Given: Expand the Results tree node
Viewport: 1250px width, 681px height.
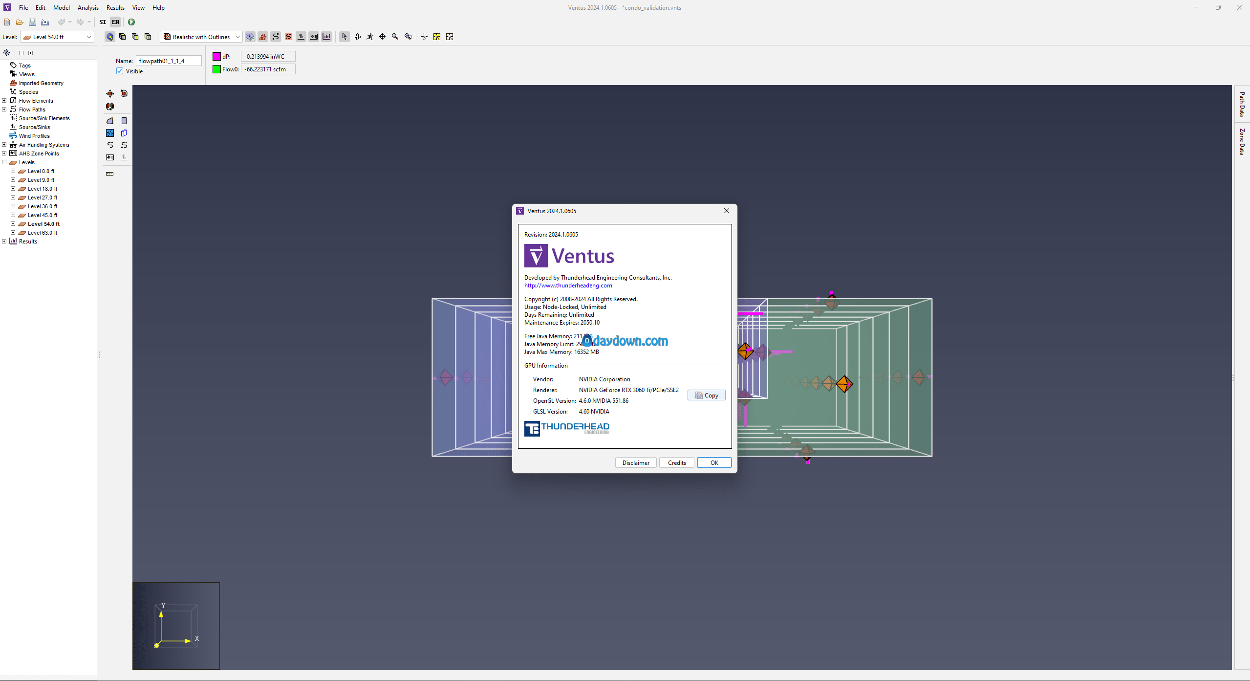Looking at the screenshot, I should 4,242.
